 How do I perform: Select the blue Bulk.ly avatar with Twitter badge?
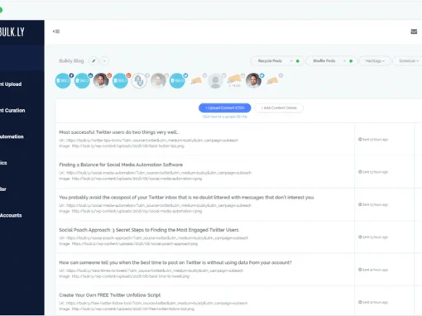[177, 80]
